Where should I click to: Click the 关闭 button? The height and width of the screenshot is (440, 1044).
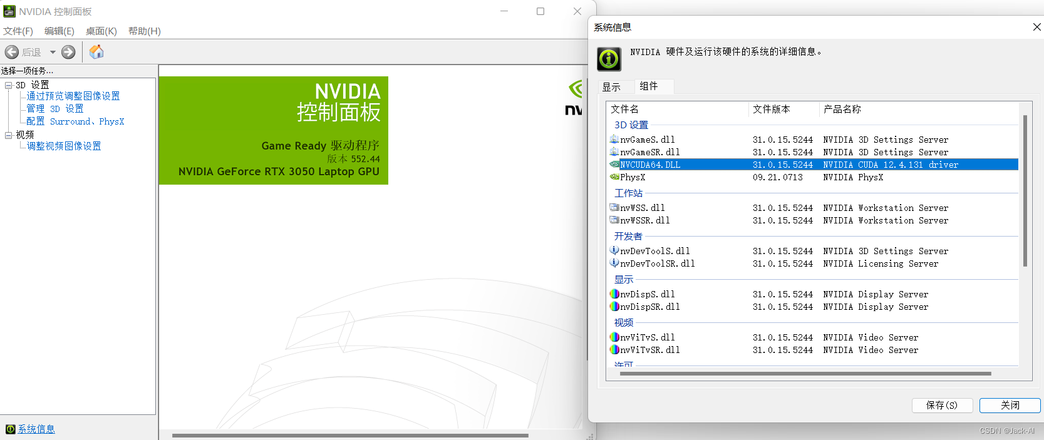pos(1010,405)
